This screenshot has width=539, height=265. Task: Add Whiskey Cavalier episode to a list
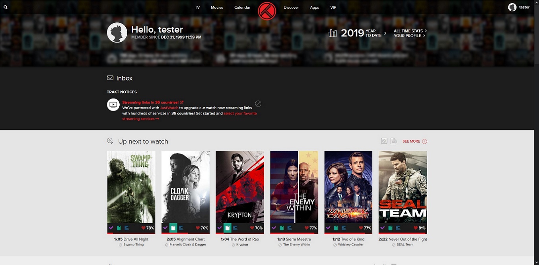pos(344,228)
